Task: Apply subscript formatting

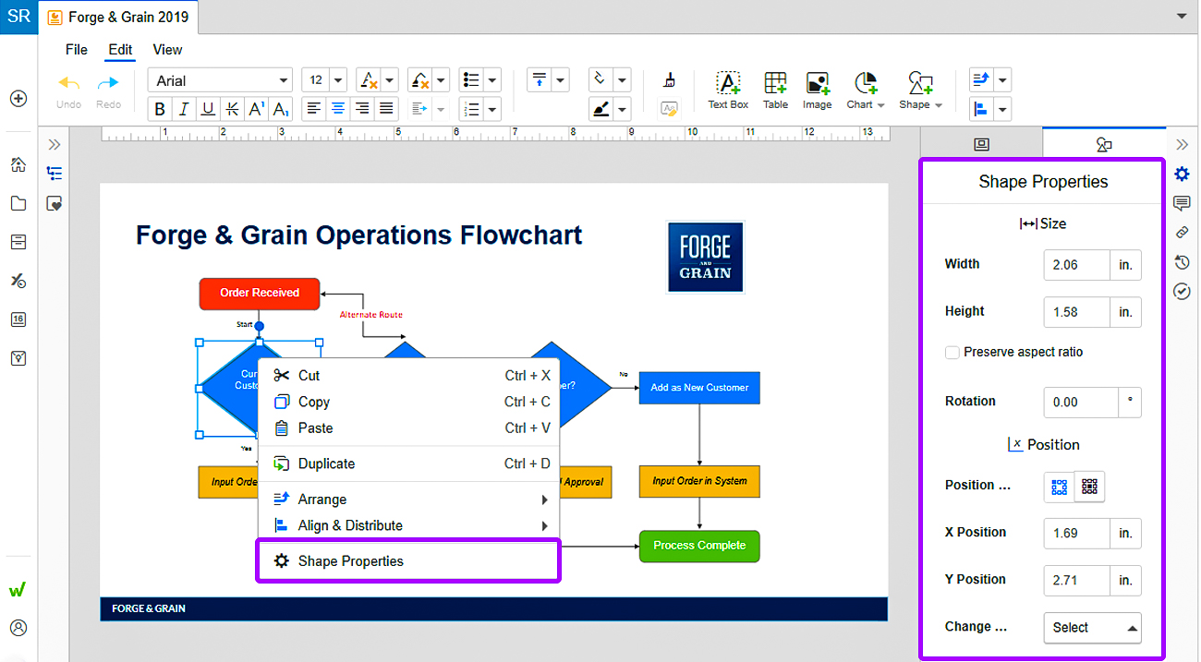Action: [x=281, y=109]
